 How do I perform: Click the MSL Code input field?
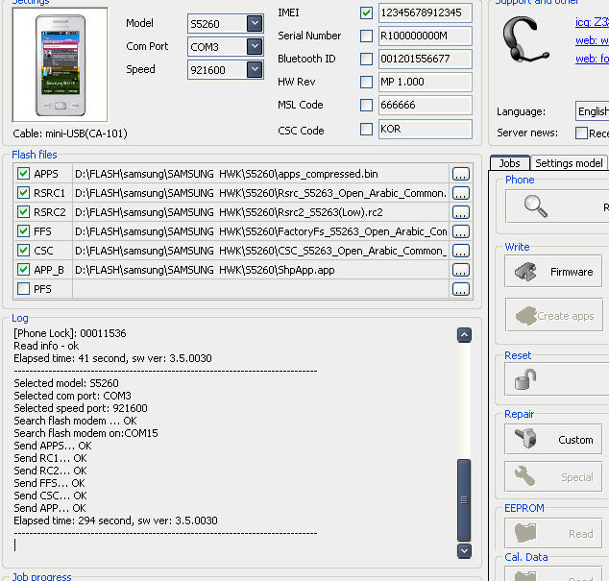coord(425,105)
